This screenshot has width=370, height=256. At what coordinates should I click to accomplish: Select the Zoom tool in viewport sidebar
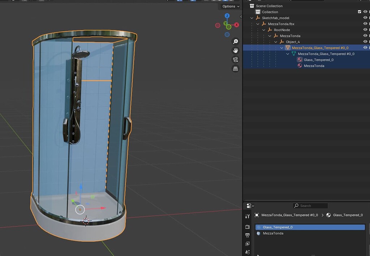coord(235,41)
